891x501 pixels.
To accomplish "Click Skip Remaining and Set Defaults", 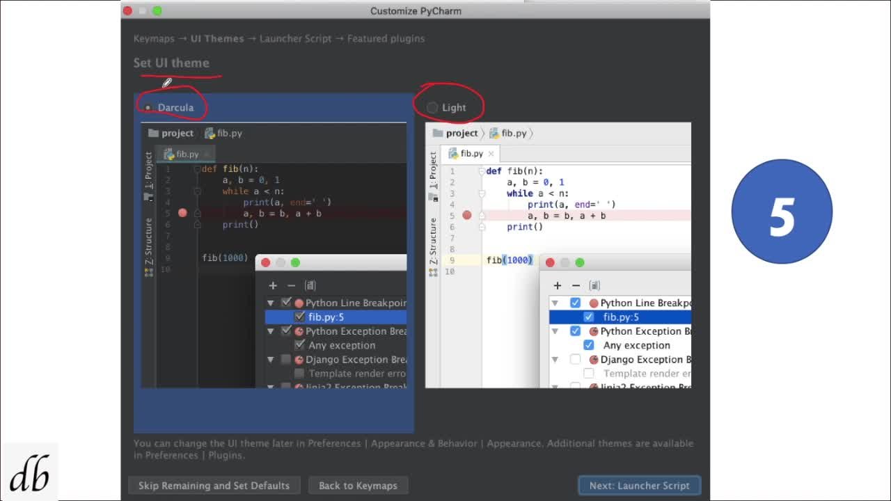I will click(x=214, y=486).
